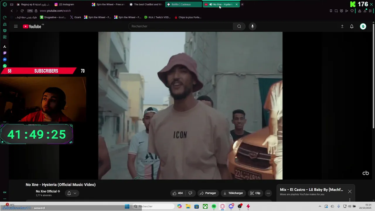Image resolution: width=375 pixels, height=211 pixels.
Task: Open Drugeative bookmark
Action: click(x=53, y=17)
